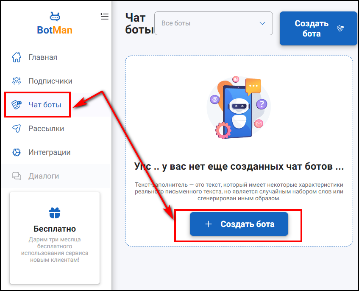Viewport: 359px width, 291px height.
Task: Go to the Подписчики section
Action: (56, 81)
